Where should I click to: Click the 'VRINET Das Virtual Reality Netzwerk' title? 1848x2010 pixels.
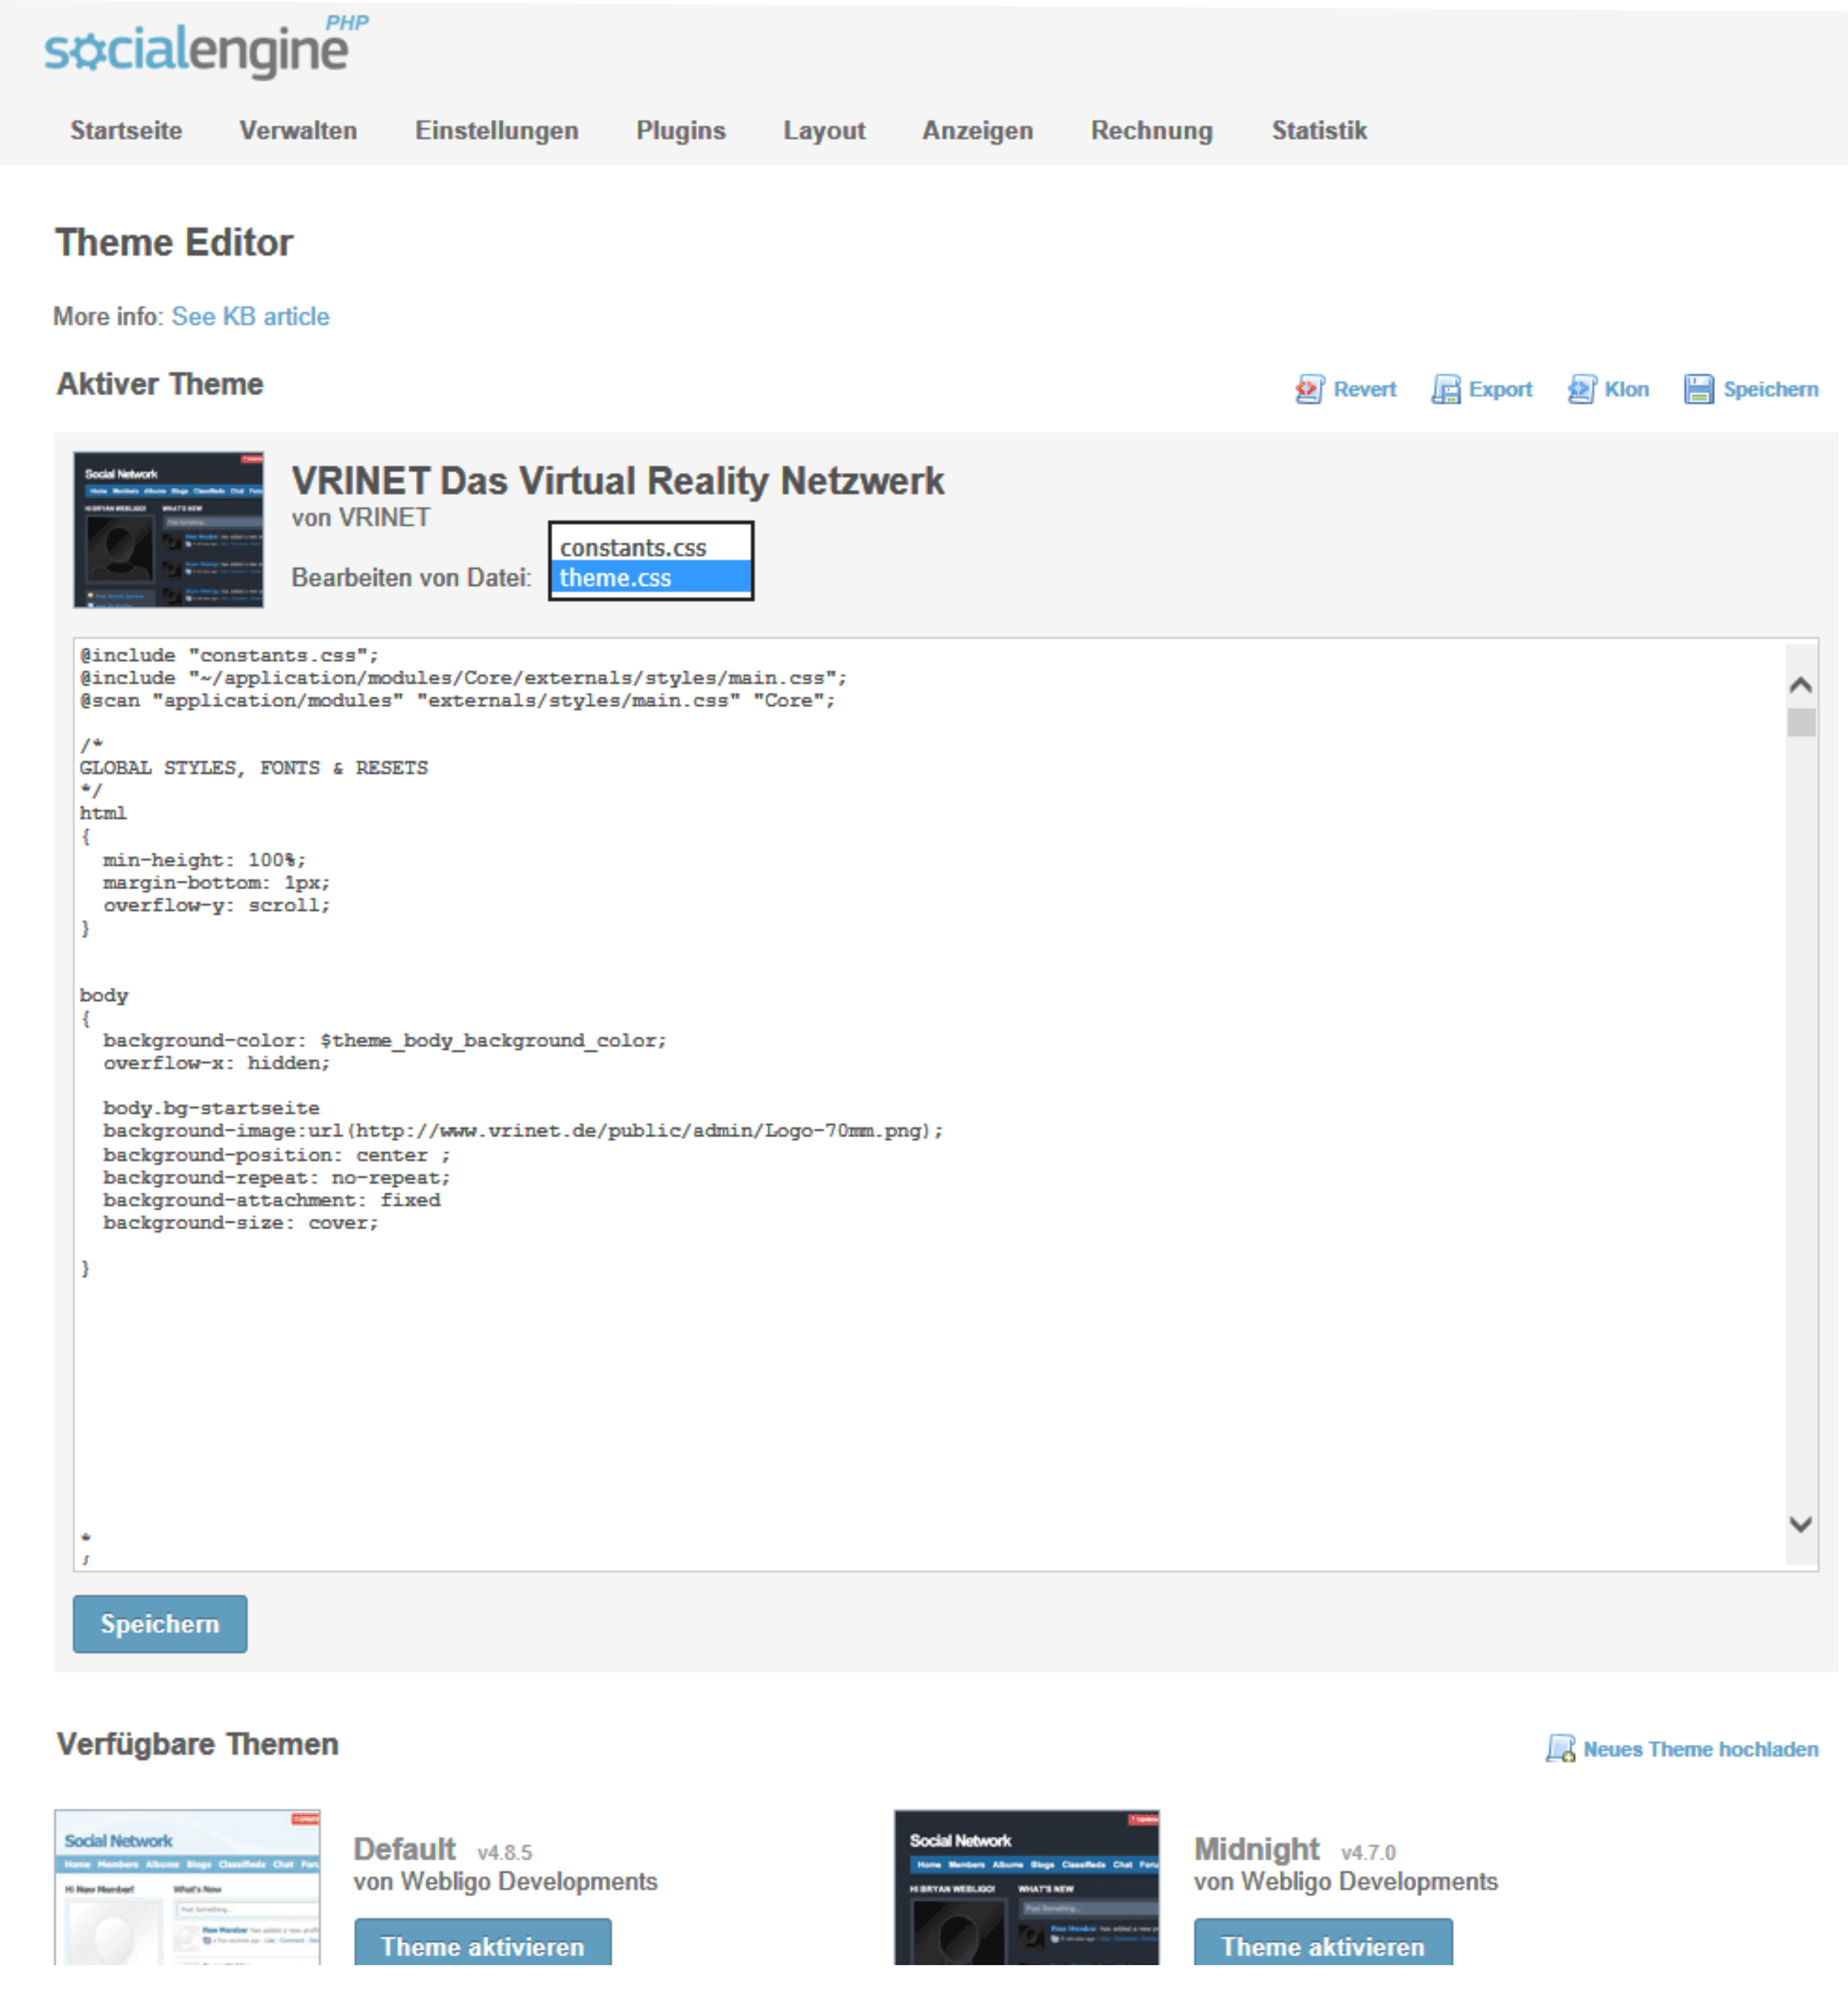[617, 480]
